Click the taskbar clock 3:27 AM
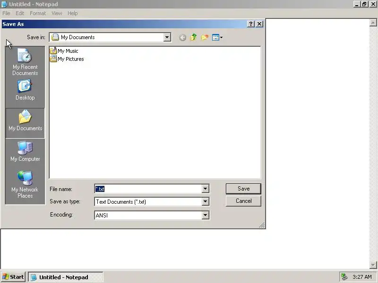378x283 pixels. point(362,277)
